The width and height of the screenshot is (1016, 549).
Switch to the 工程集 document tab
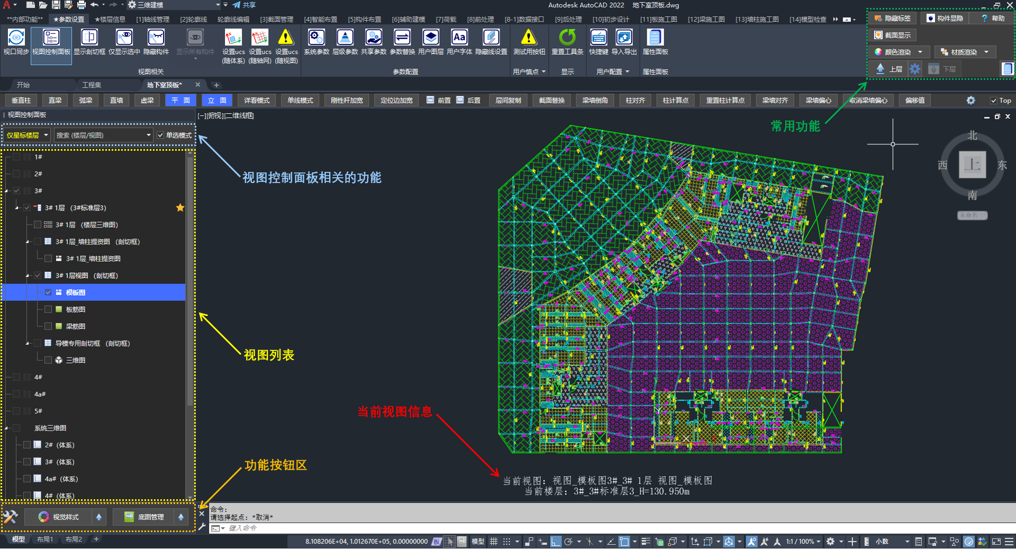(x=92, y=85)
